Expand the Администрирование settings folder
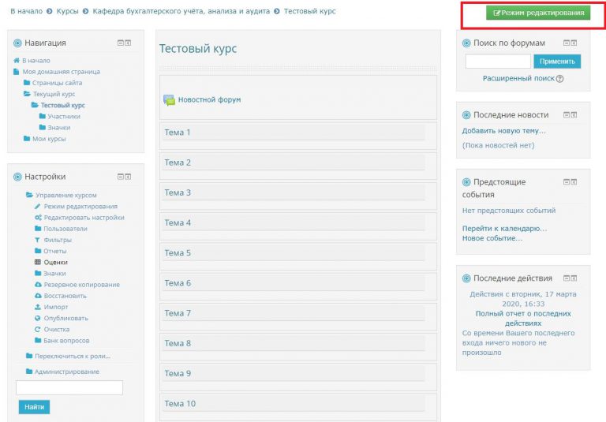Viewport: 606px width, 422px height. [x=29, y=372]
